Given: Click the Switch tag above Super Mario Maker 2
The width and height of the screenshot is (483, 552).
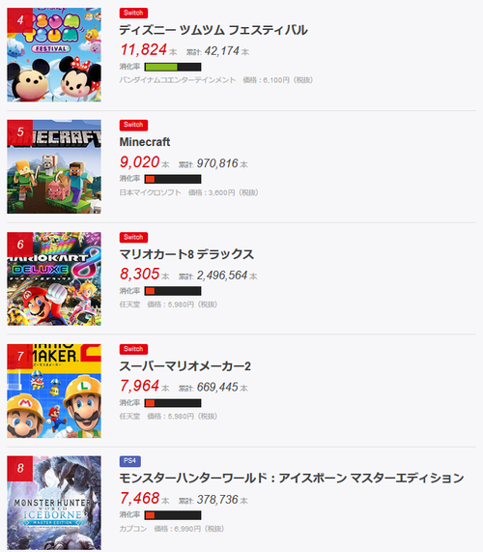Looking at the screenshot, I should tap(133, 349).
